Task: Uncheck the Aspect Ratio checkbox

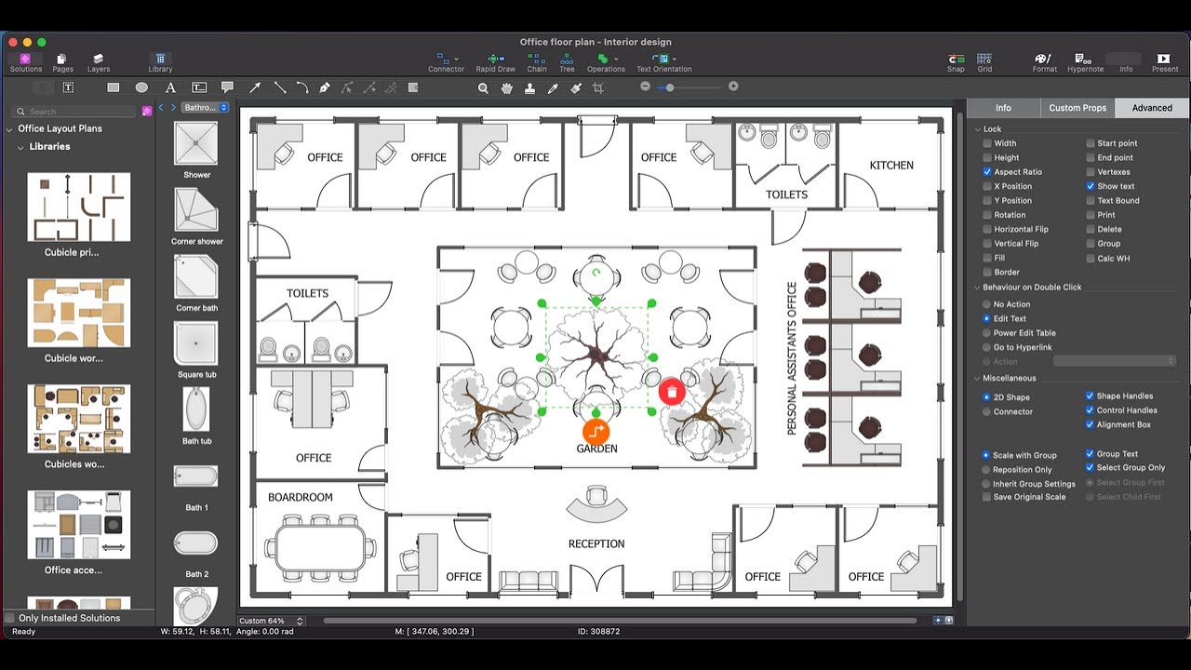Action: 987,172
